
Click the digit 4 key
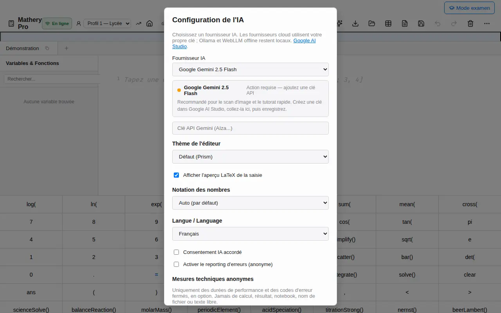[31, 239]
